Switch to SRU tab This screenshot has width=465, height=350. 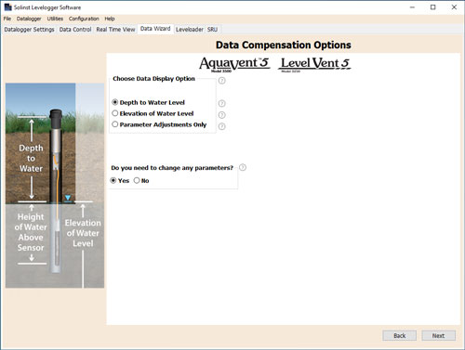(x=212, y=30)
